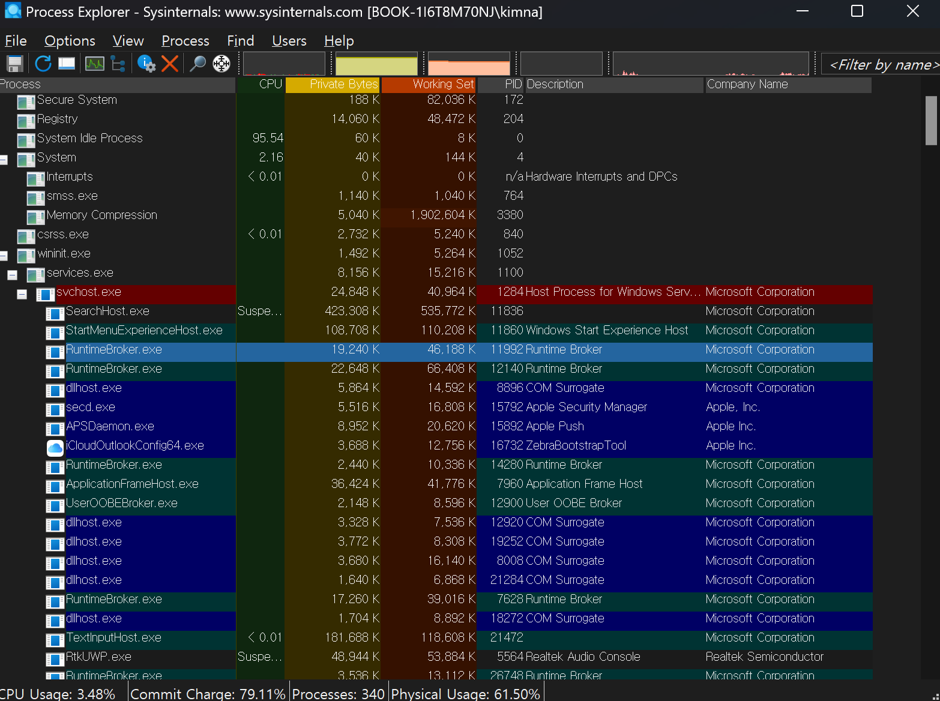This screenshot has width=940, height=701.
Task: Click the Refresh Now toolbar icon
Action: click(43, 63)
